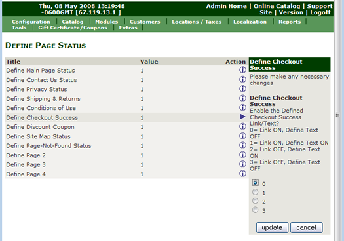Select the Define Site Map Status row

126,136
